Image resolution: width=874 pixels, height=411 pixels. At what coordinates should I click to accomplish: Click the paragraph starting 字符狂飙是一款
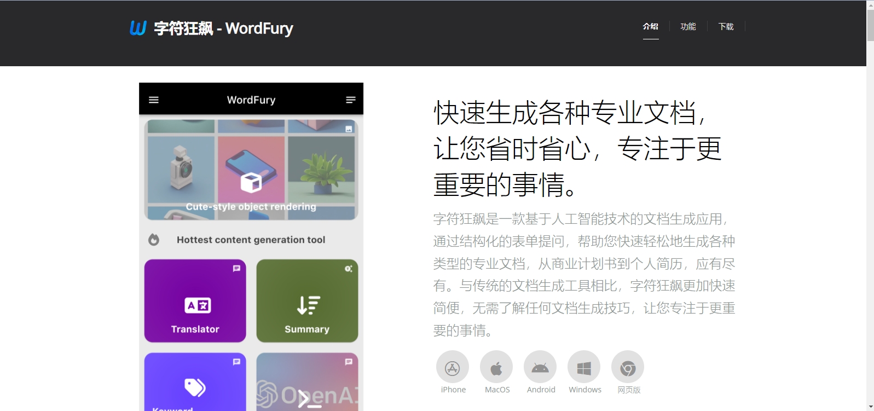click(x=584, y=275)
